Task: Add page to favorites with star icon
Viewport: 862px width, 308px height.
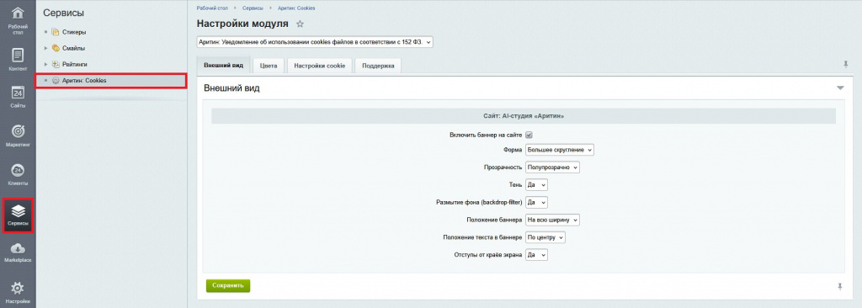Action: [300, 24]
